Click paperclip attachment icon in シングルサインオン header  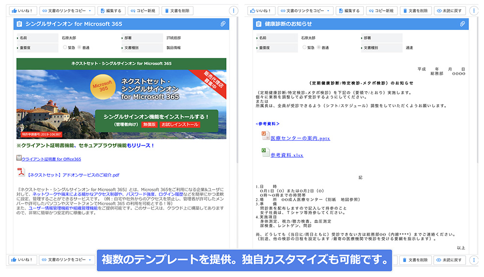[223, 24]
